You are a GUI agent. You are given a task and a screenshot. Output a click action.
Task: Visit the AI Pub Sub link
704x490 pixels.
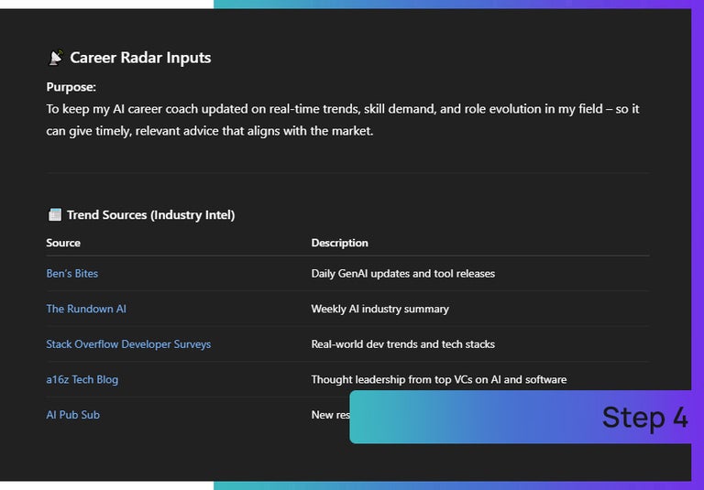tap(73, 415)
